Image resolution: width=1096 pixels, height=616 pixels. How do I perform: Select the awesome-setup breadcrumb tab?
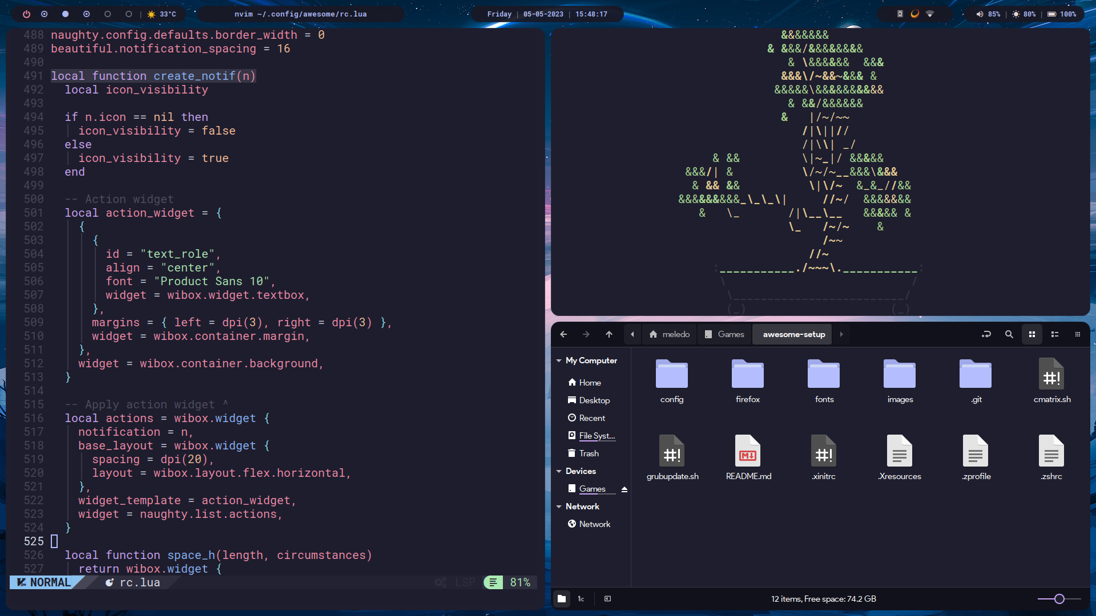coord(793,334)
